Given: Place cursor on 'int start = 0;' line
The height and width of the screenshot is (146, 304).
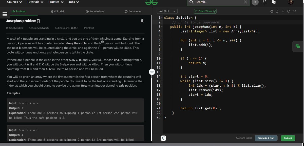Looking at the screenshot, I should point(195,77).
